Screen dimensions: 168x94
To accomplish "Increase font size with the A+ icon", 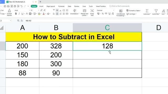I will click(x=41, y=10).
